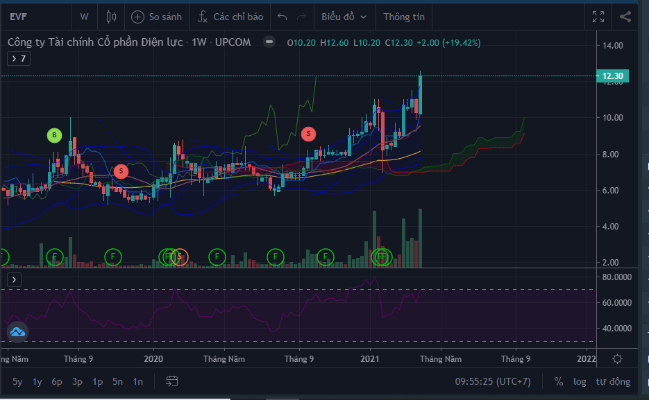Toggle log scale mode
Screen dimensions: 649x400
point(580,381)
